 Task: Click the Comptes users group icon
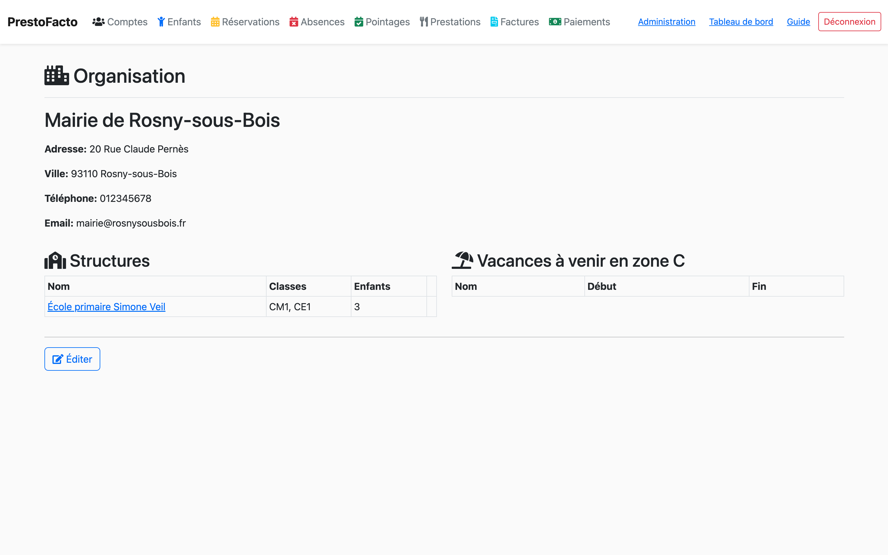click(x=98, y=22)
